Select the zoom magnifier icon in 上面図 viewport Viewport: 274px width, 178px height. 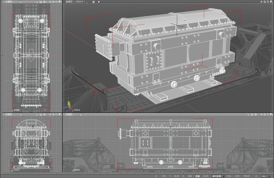click(x=57, y=2)
